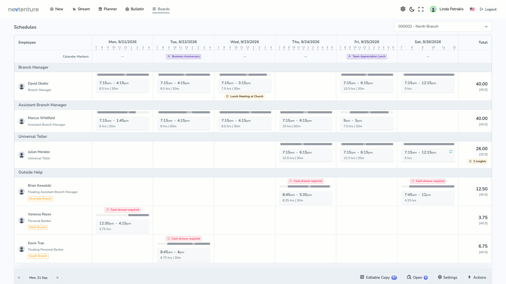506x284 pixels.
Task: Toggle dark mode moon icon
Action: tap(412, 9)
